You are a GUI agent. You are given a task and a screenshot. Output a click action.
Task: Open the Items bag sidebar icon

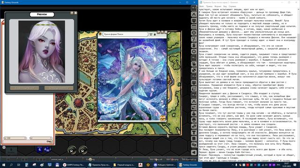194,114
